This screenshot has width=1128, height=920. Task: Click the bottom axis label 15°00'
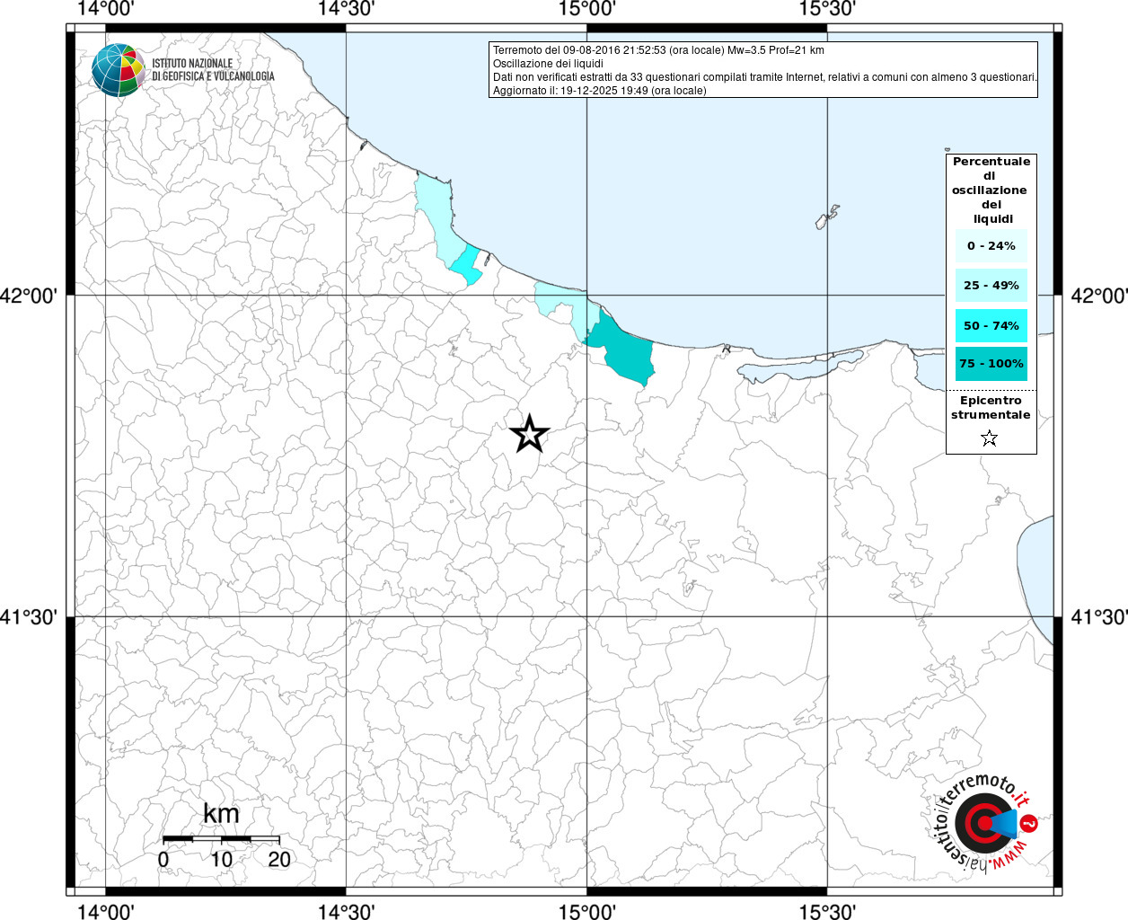(587, 911)
